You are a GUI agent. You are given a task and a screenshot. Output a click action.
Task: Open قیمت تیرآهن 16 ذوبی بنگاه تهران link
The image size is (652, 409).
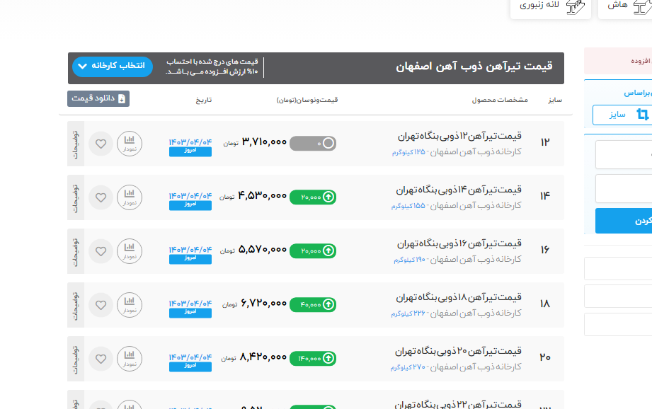point(458,243)
